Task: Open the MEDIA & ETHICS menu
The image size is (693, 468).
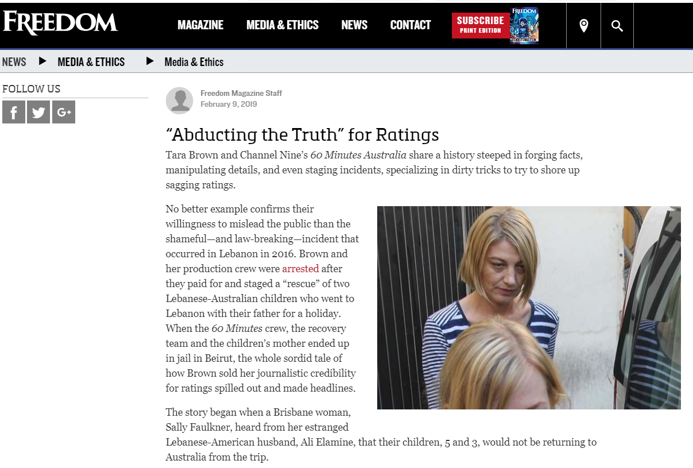Action: click(282, 25)
